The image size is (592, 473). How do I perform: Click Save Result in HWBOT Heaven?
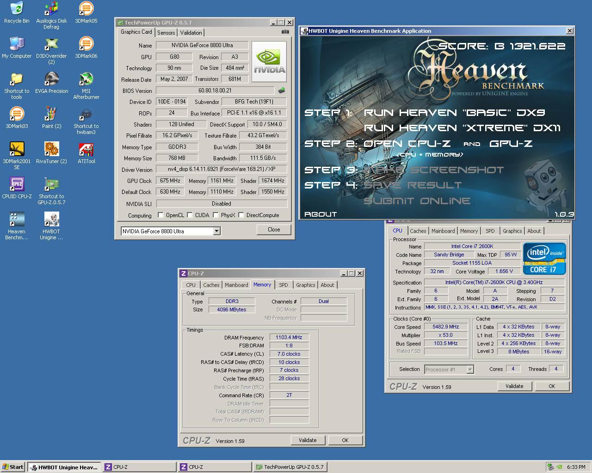[x=413, y=185]
